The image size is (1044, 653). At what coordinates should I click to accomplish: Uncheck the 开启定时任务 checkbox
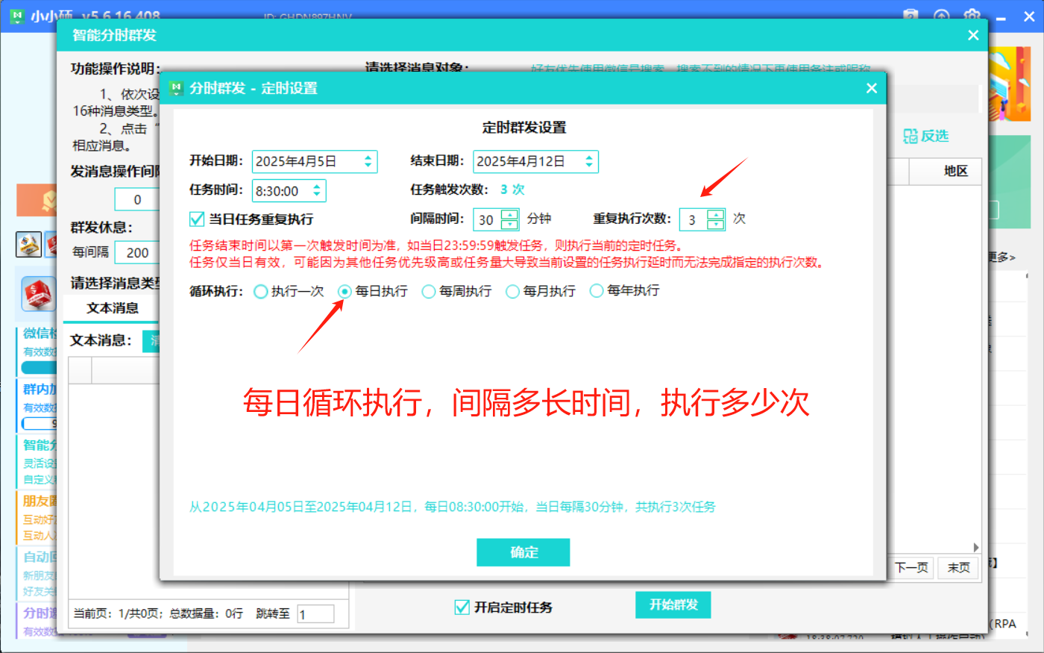(x=462, y=607)
